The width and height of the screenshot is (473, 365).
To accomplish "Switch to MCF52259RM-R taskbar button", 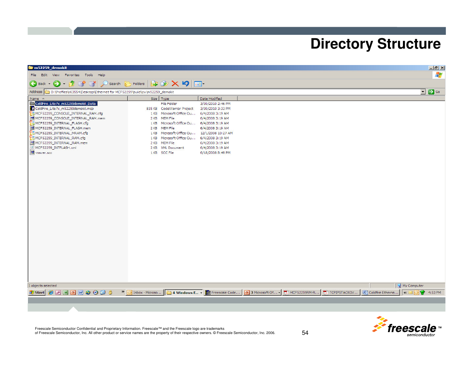I will tap(301, 293).
